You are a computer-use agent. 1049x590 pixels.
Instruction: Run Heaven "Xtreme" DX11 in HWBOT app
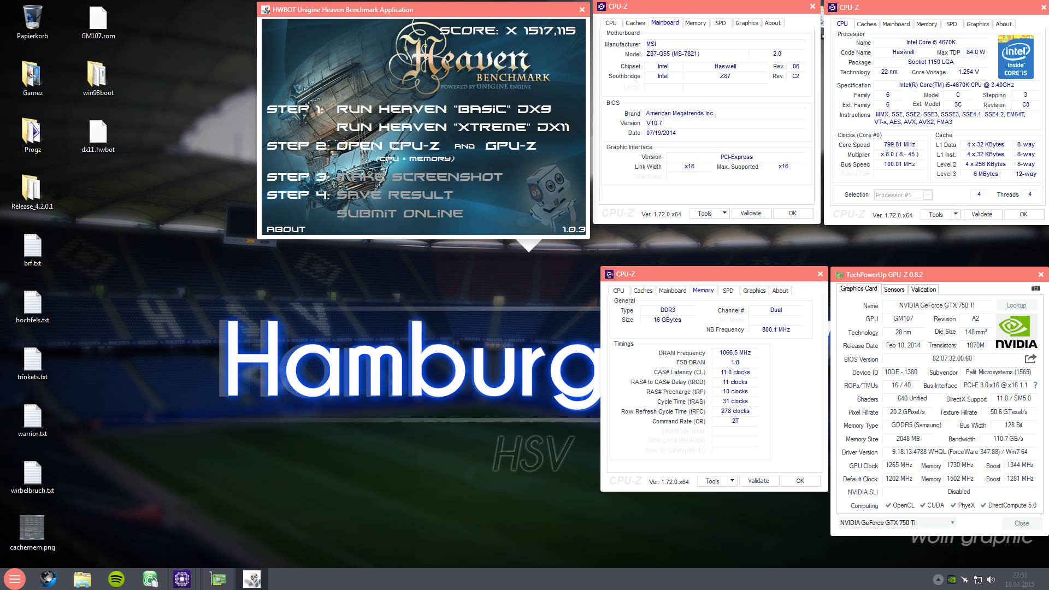[453, 127]
